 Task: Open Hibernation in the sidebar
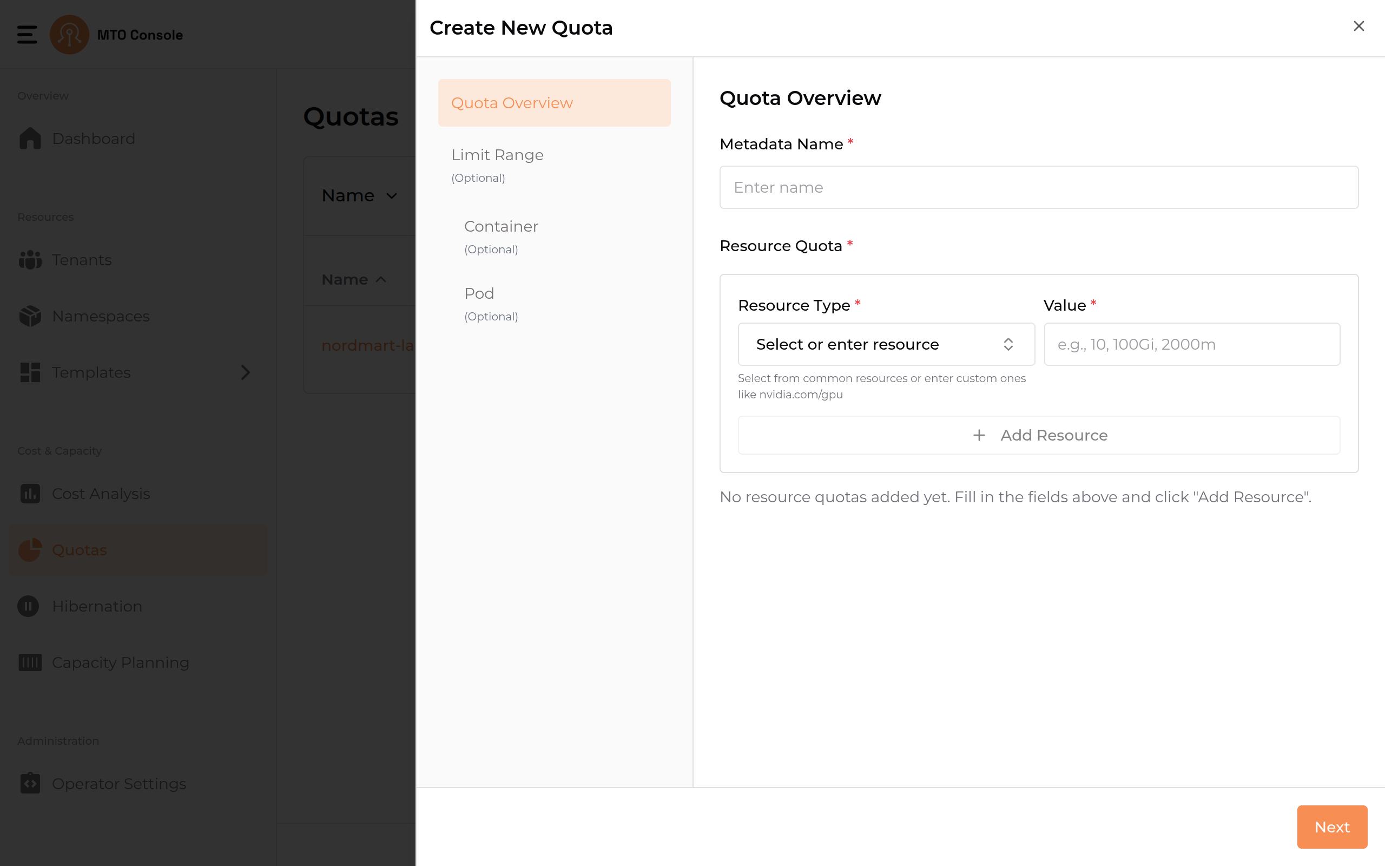pyautogui.click(x=137, y=606)
